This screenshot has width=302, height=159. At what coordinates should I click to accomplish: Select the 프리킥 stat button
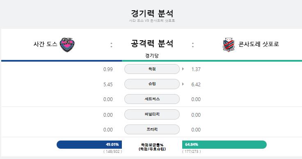(x=152, y=129)
